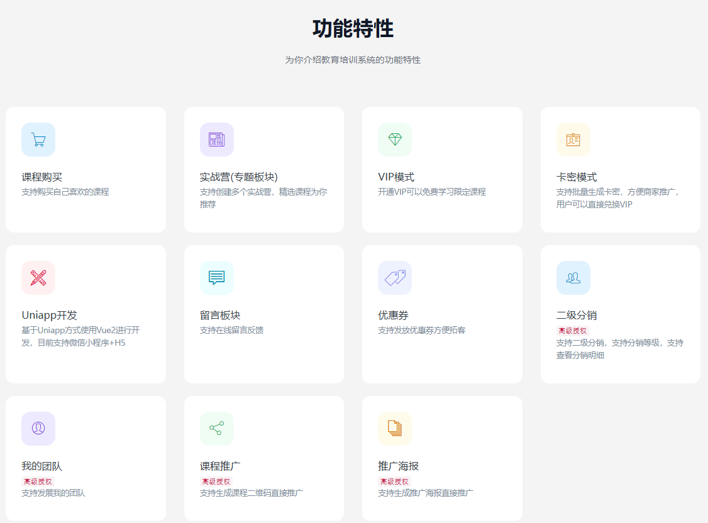Click the Uniapp开发 card title
Viewport: 708px width, 523px height.
tap(49, 316)
